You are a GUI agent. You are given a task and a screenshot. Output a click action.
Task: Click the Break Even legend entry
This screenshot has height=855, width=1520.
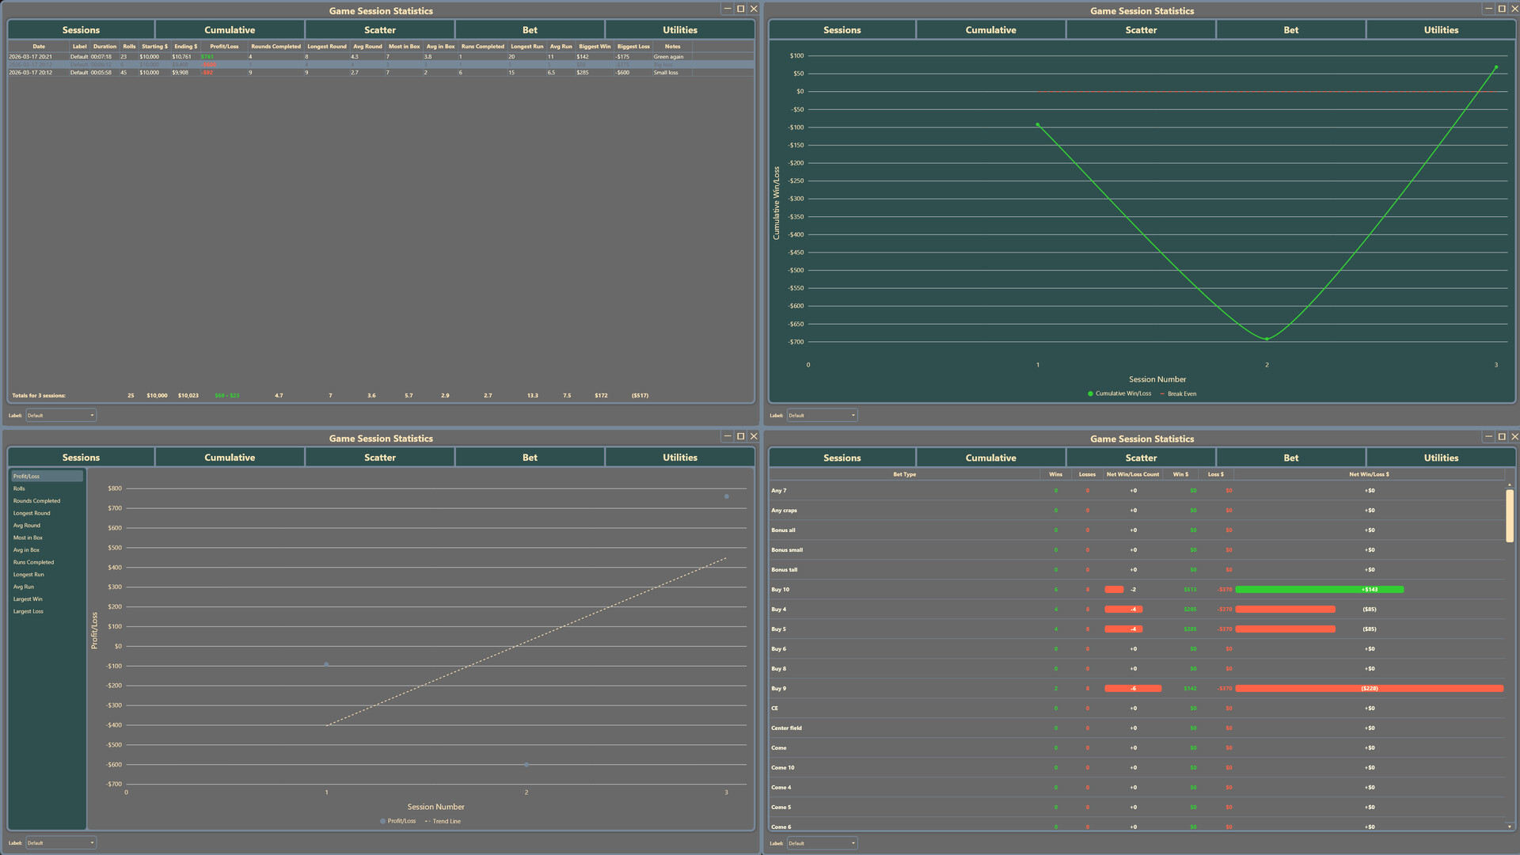point(1181,393)
